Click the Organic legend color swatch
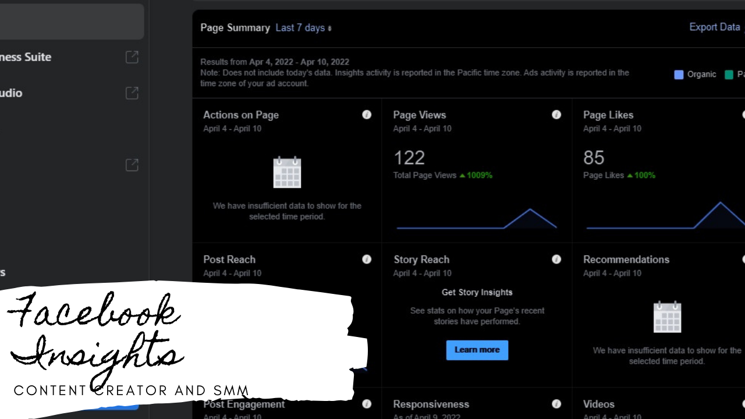The height and width of the screenshot is (419, 745). click(x=679, y=74)
